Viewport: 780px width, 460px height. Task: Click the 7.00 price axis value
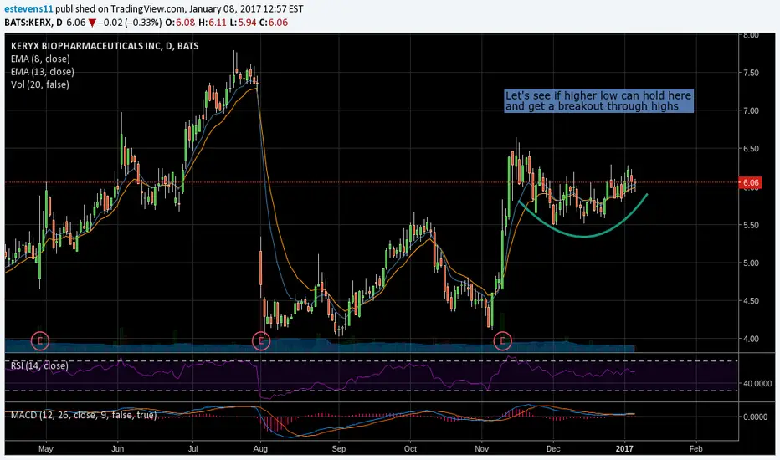[x=751, y=110]
